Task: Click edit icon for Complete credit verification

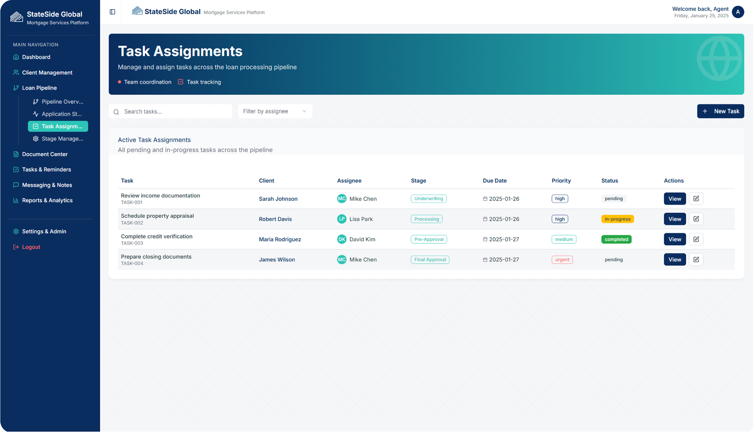Action: 696,239
